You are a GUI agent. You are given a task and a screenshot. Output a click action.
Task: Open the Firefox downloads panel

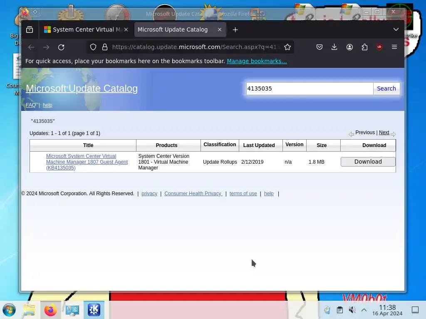[334, 47]
